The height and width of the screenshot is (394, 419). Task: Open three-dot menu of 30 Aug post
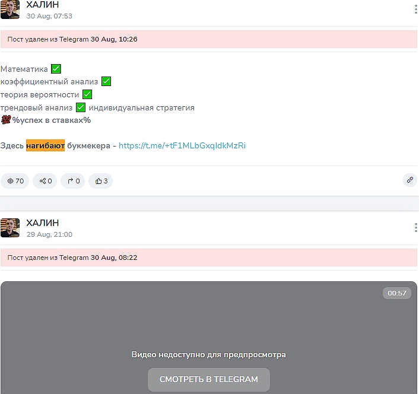coord(415,9)
